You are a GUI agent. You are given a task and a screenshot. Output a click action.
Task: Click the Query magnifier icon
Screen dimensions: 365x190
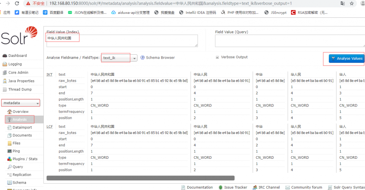(9, 167)
